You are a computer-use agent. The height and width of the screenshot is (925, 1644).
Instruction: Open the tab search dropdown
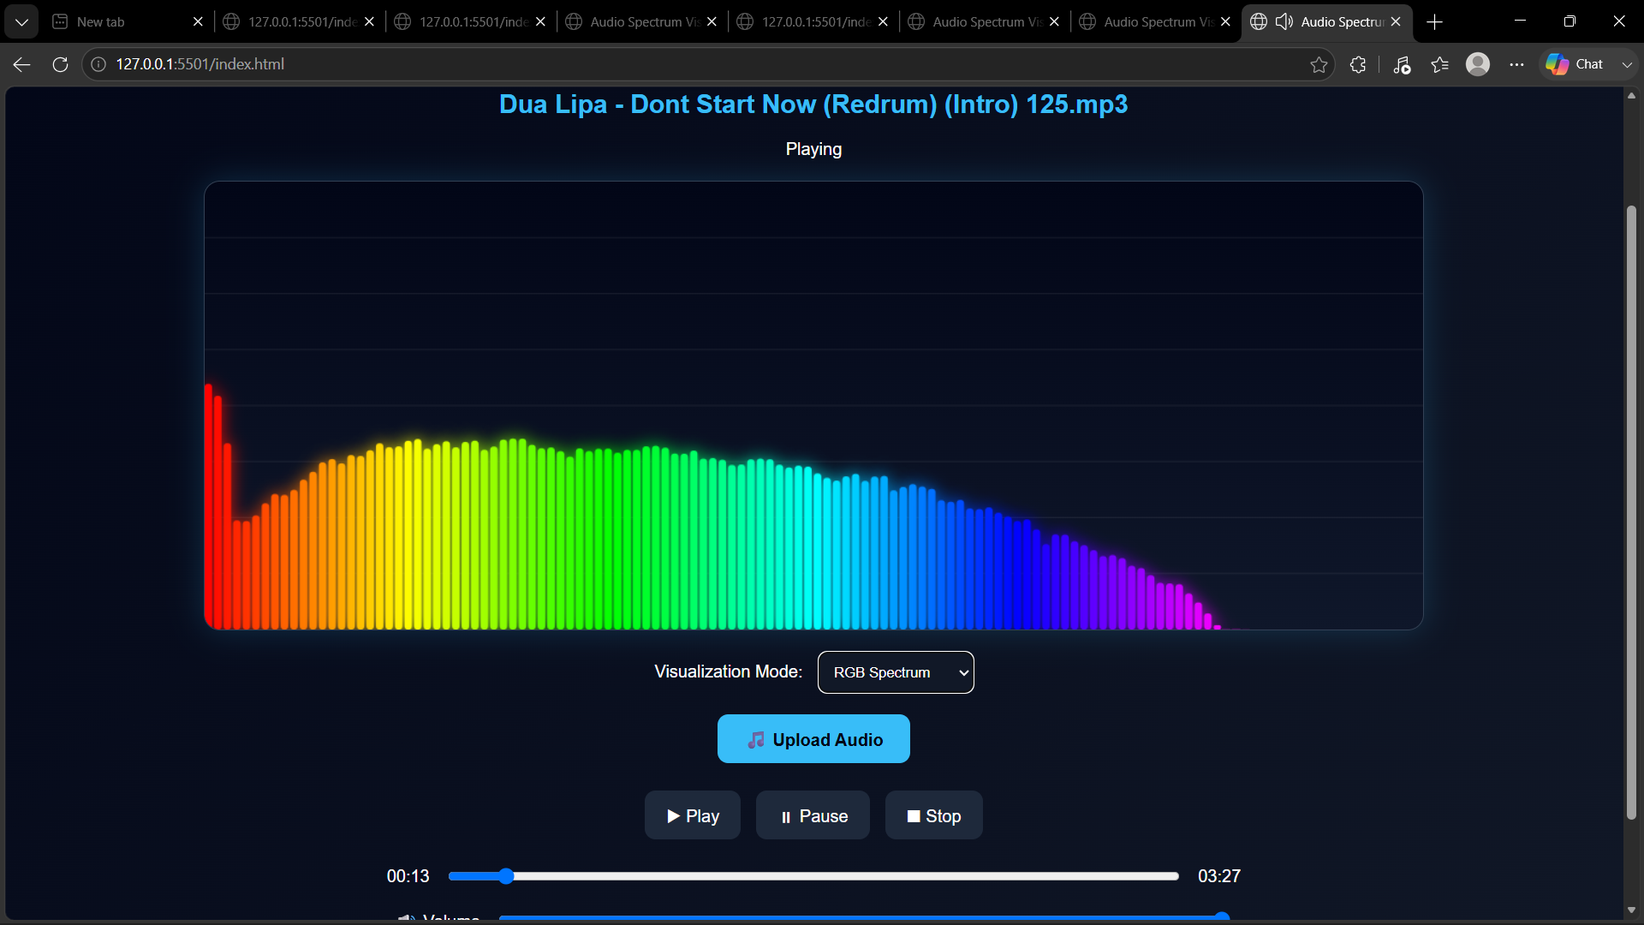point(21,21)
